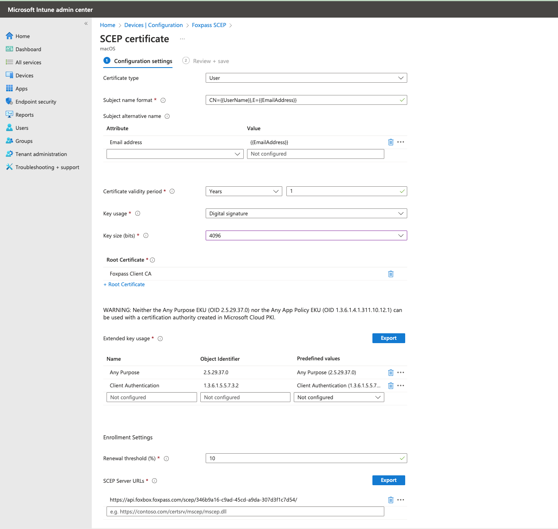This screenshot has width=558, height=529.
Task: Click the All services list icon
Action: pyautogui.click(x=9, y=62)
